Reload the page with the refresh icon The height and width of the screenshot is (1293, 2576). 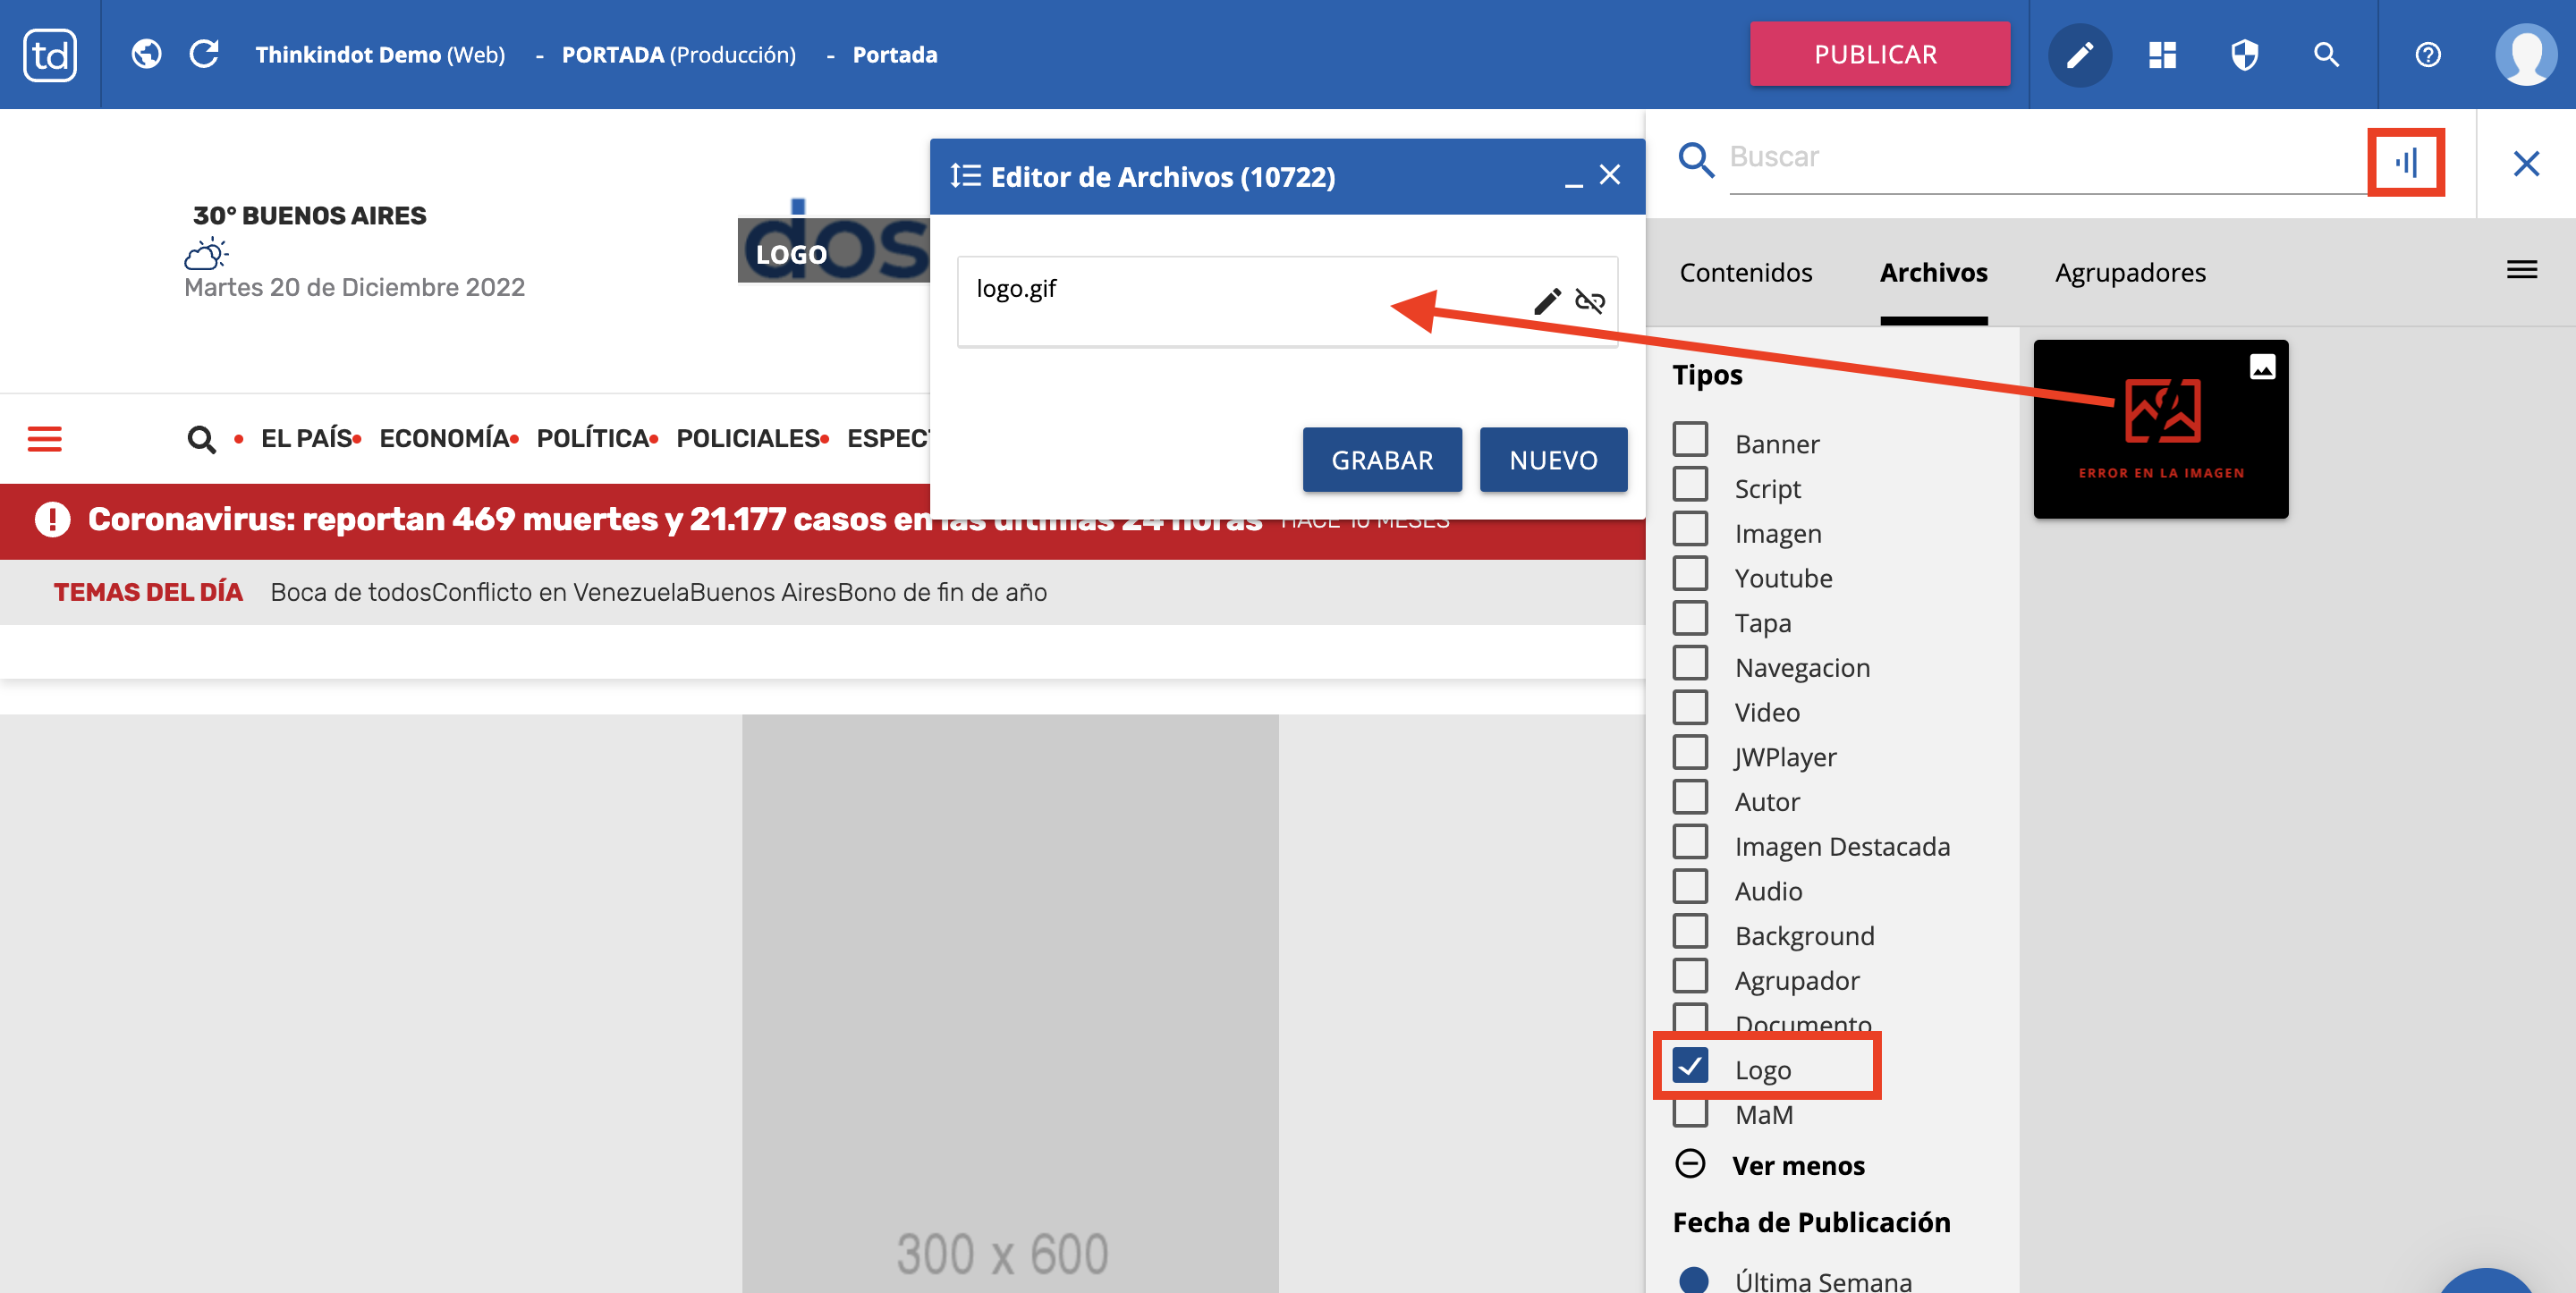point(204,54)
